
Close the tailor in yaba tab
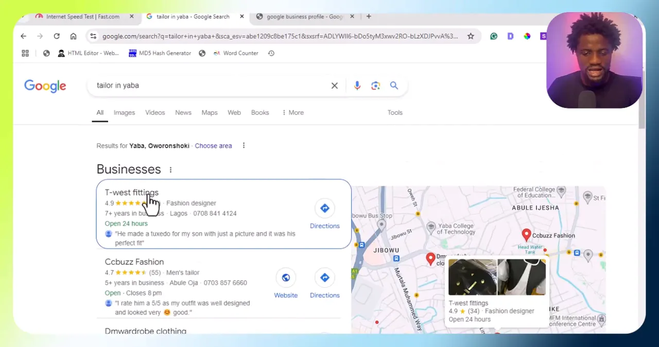pos(241,16)
